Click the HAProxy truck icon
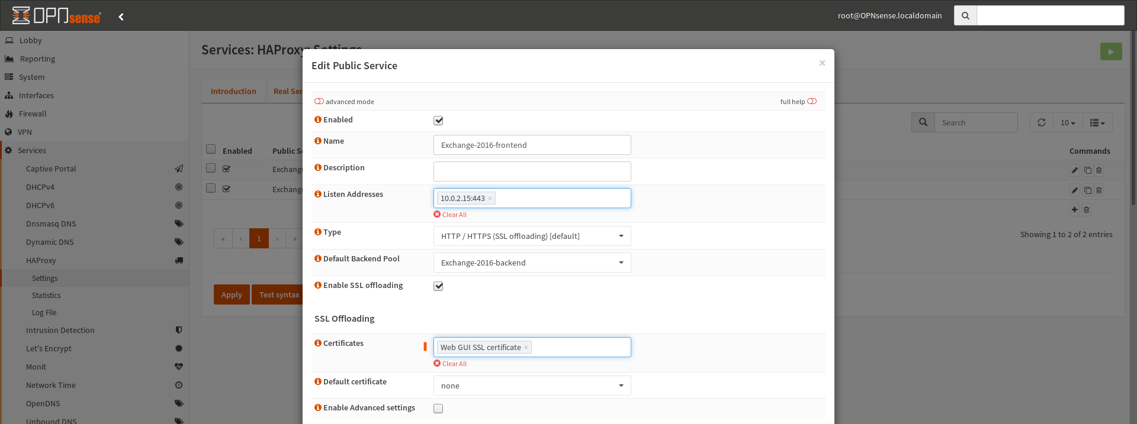 point(179,260)
